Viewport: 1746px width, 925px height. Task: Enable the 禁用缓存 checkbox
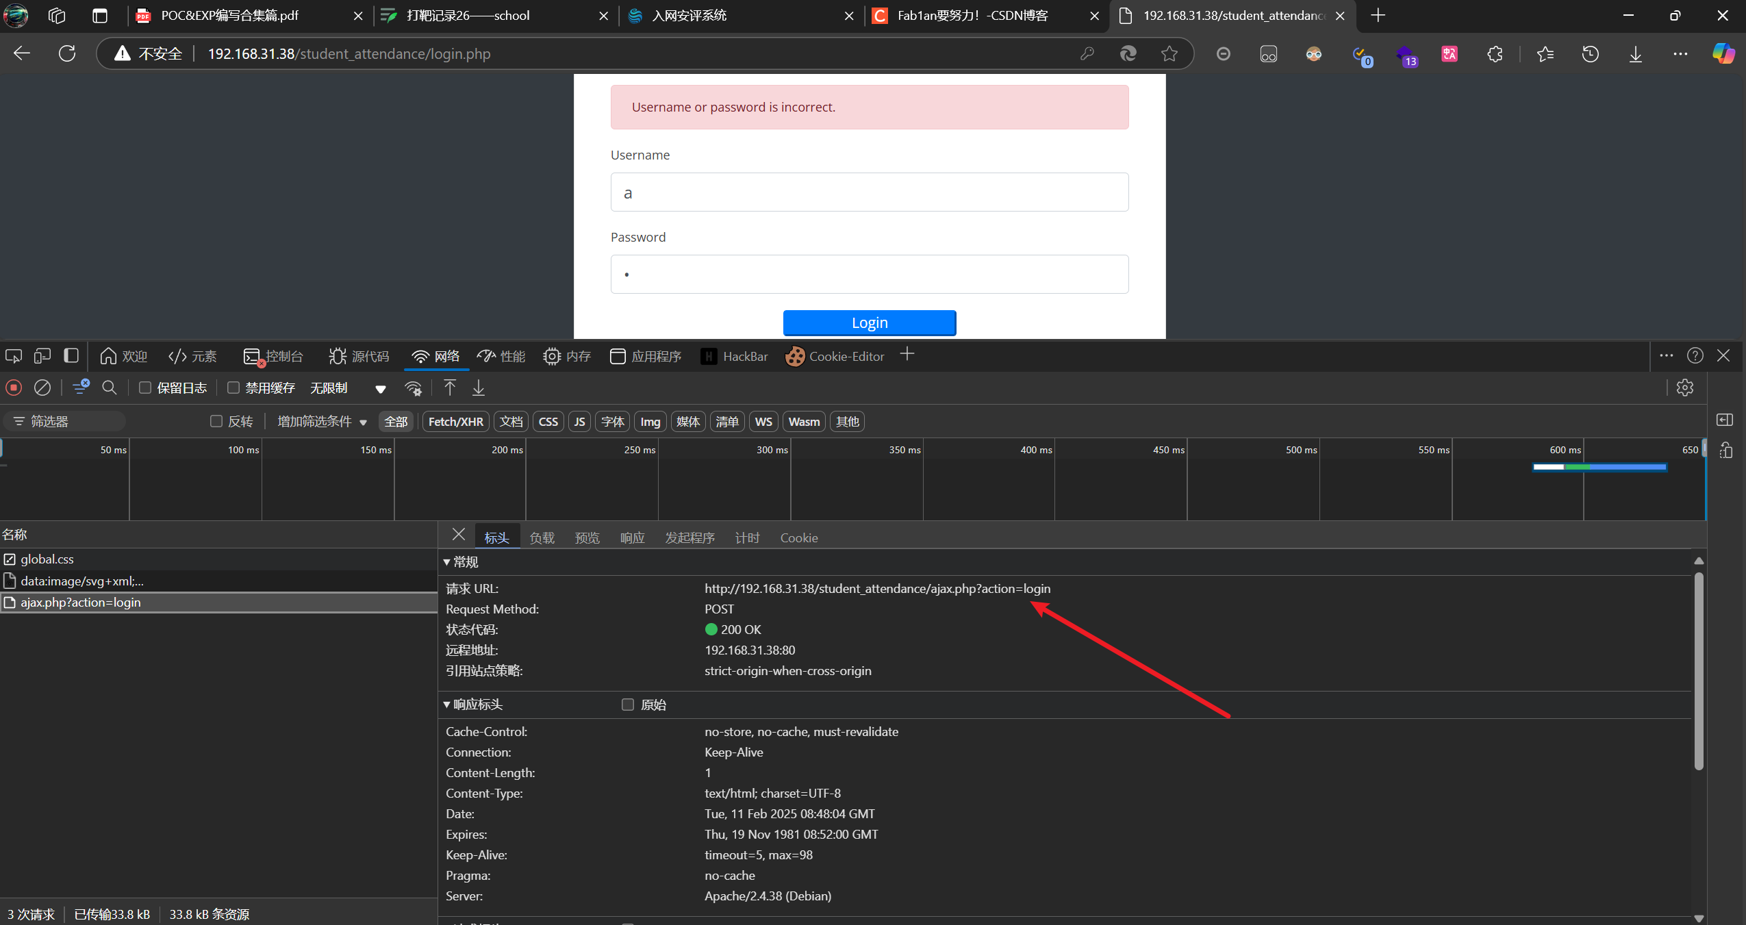pos(233,388)
